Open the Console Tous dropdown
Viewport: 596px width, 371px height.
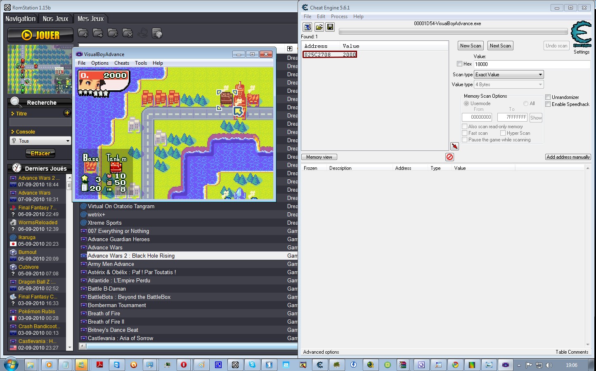pyautogui.click(x=40, y=141)
